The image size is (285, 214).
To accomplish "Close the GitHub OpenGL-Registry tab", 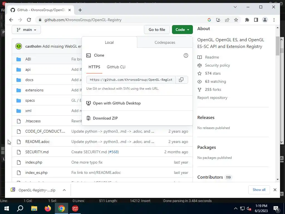I will click(69, 10).
